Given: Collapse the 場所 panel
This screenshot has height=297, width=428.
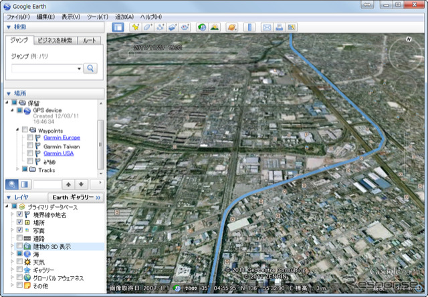Looking at the screenshot, I should [x=9, y=93].
